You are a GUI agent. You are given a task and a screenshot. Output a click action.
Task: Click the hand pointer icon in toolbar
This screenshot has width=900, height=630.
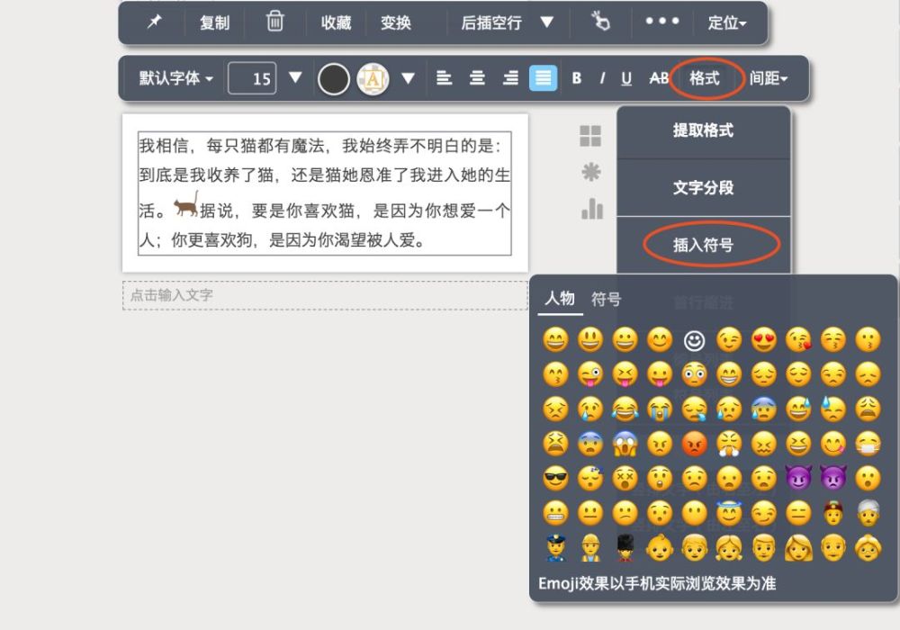click(x=600, y=22)
